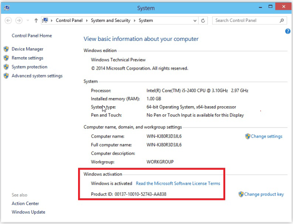
Task: Select System and Security breadcrumb
Action: tap(110, 20)
